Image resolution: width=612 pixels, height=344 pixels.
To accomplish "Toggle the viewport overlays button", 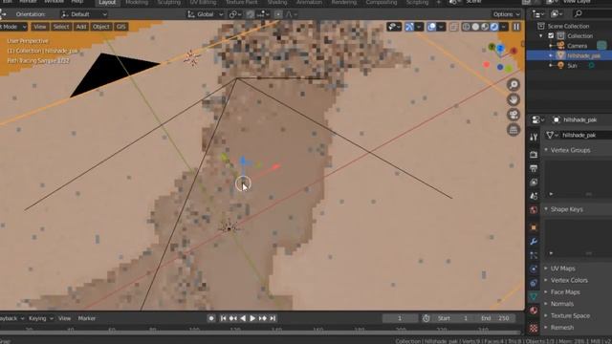I will pyautogui.click(x=431, y=27).
